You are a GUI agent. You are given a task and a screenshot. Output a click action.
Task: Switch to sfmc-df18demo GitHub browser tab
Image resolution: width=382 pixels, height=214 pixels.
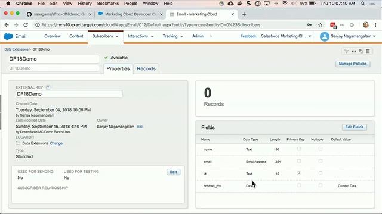click(60, 14)
